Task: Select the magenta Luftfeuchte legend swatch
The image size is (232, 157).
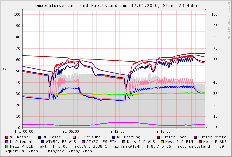Action: (x=7, y=142)
